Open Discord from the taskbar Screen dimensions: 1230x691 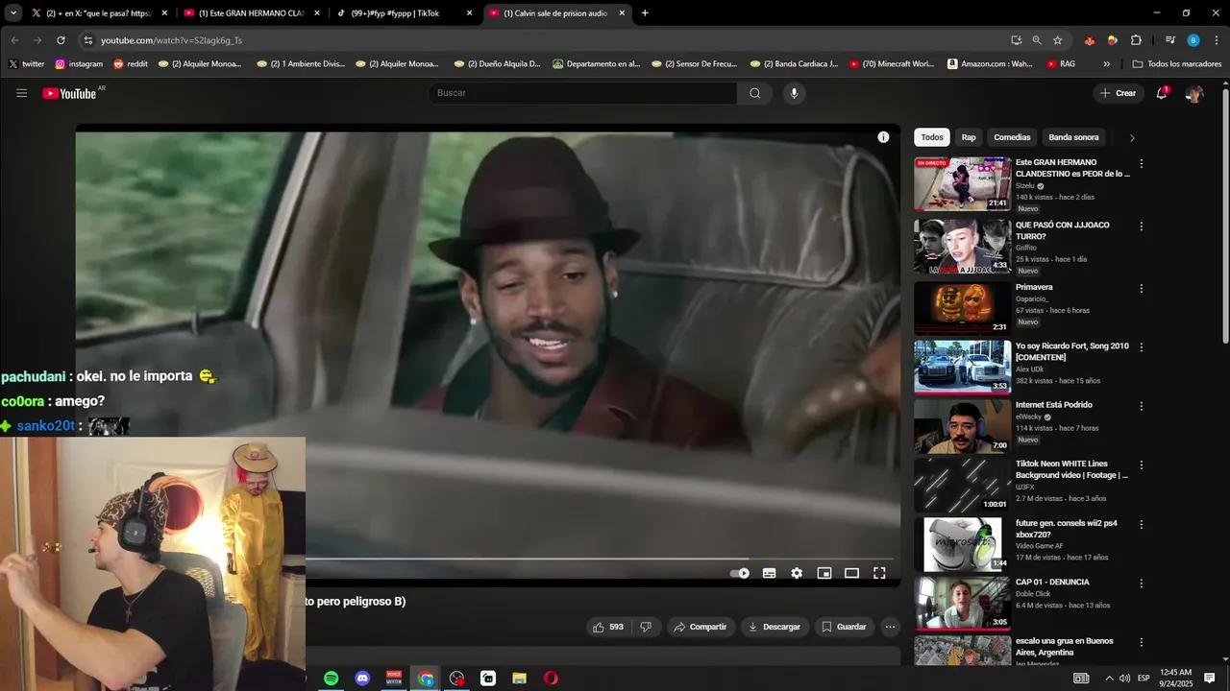[362, 679]
